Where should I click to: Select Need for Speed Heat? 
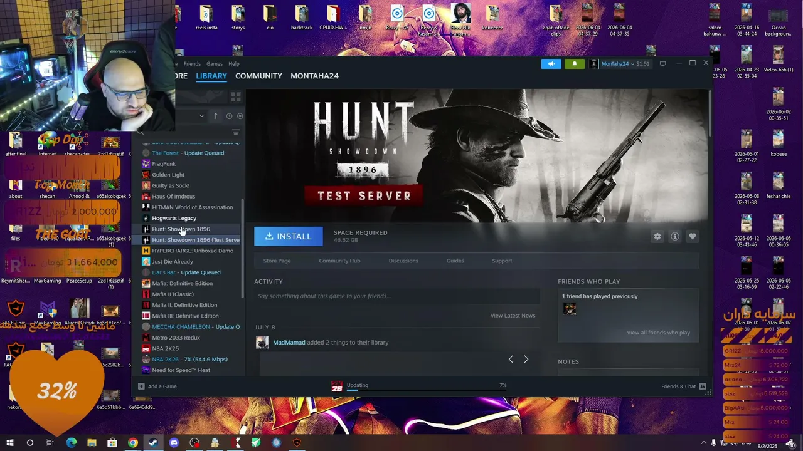pos(181,370)
